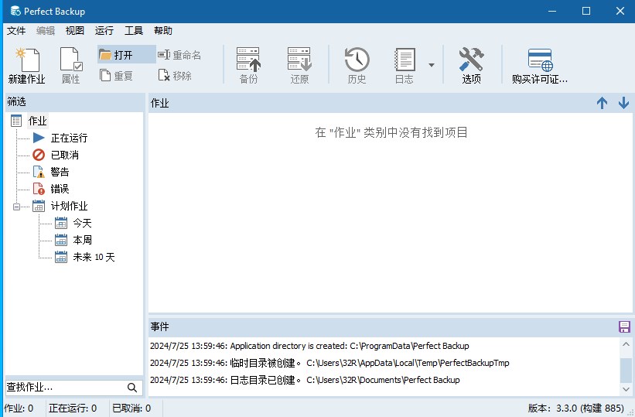
Task: Click the 购买许可证 (Buy License) icon
Action: tap(539, 60)
